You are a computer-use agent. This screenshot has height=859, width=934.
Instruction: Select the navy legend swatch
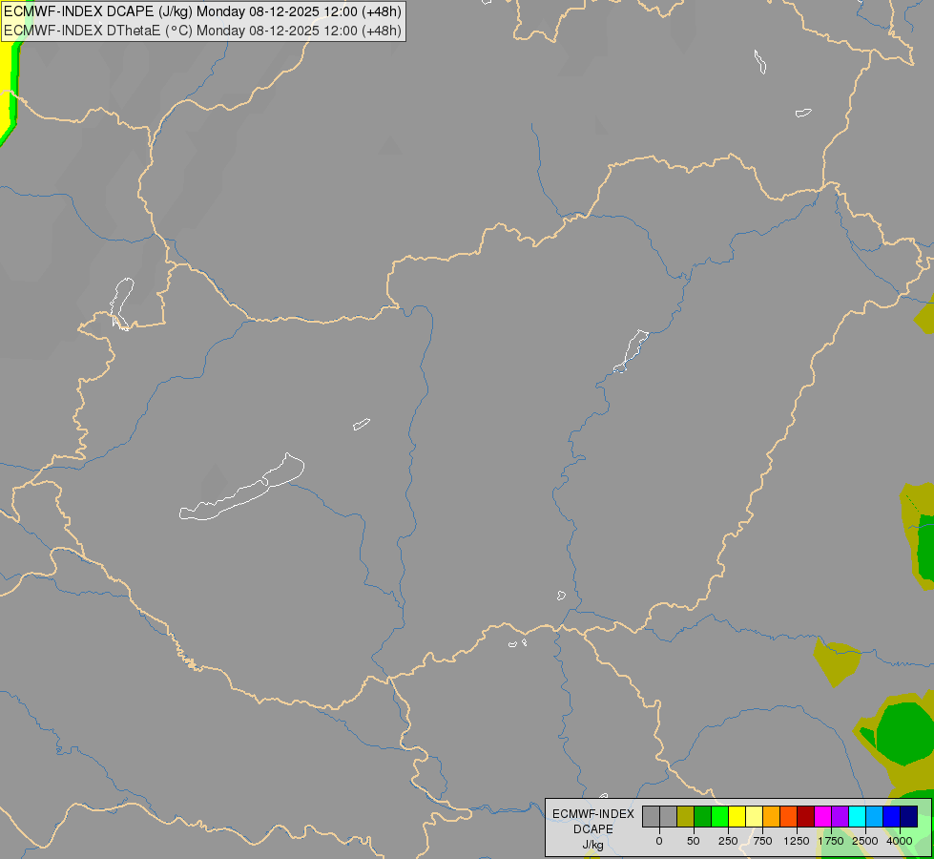coord(909,817)
